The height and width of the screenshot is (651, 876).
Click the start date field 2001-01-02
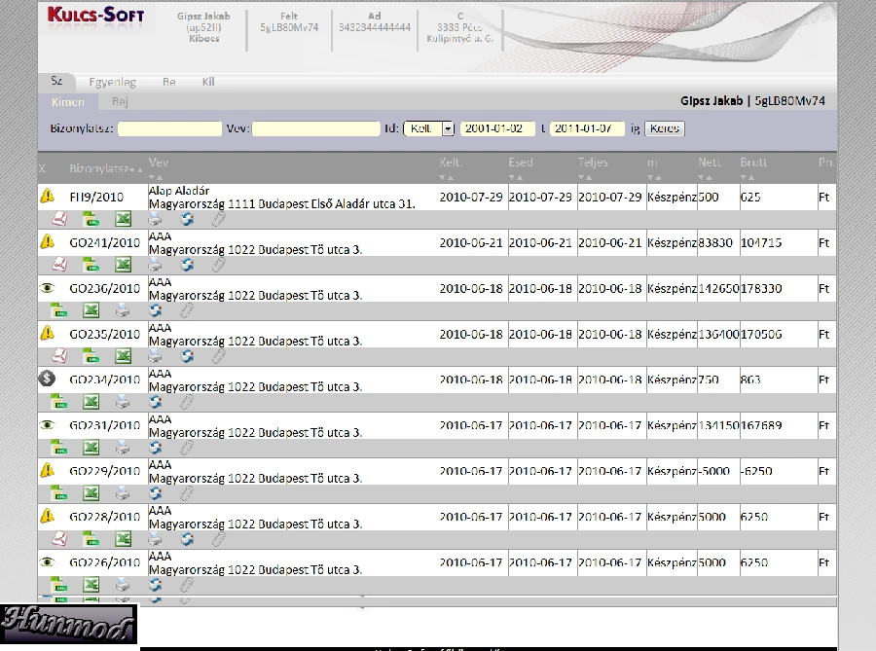tap(497, 128)
